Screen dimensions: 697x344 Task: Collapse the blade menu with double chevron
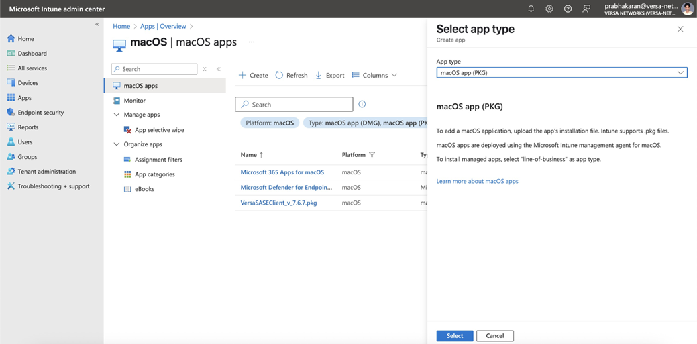tap(218, 69)
